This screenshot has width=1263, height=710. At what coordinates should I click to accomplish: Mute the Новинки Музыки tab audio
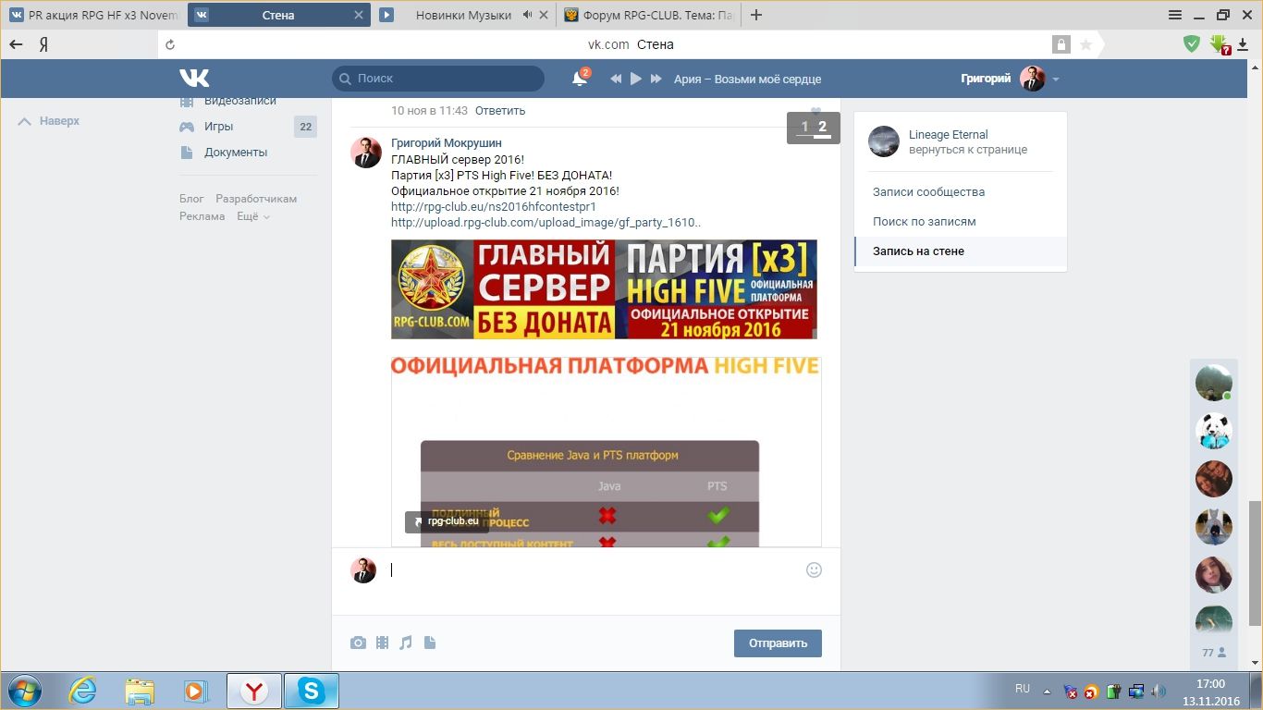[528, 15]
